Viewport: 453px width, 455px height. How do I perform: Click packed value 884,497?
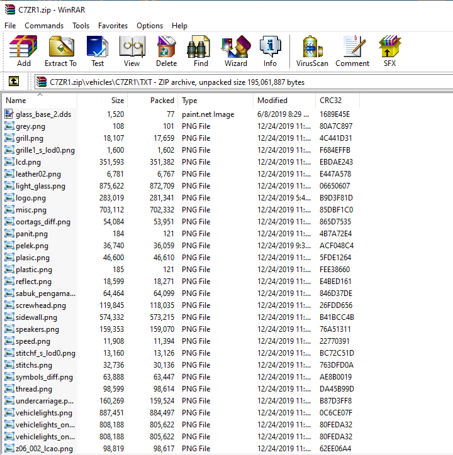click(162, 413)
